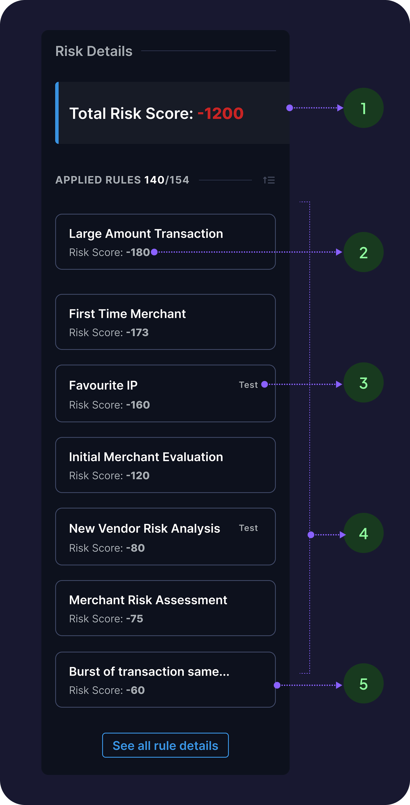Screen dimensions: 410x805
Task: Click the sort rules icon
Action: (x=269, y=180)
